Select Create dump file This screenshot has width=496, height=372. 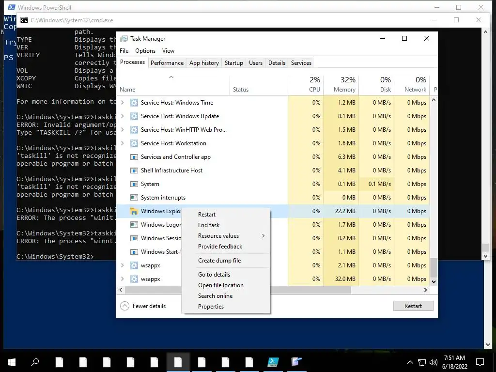coord(226,261)
